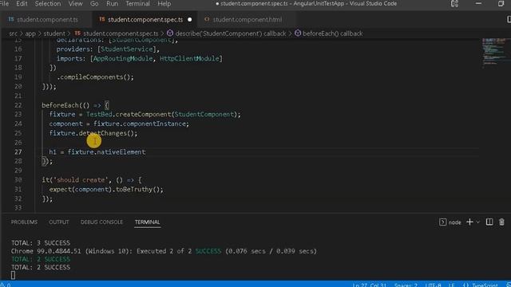Click TypeScript icon on student.component.ts tab
Screen dimensions: 511x287
11,19
